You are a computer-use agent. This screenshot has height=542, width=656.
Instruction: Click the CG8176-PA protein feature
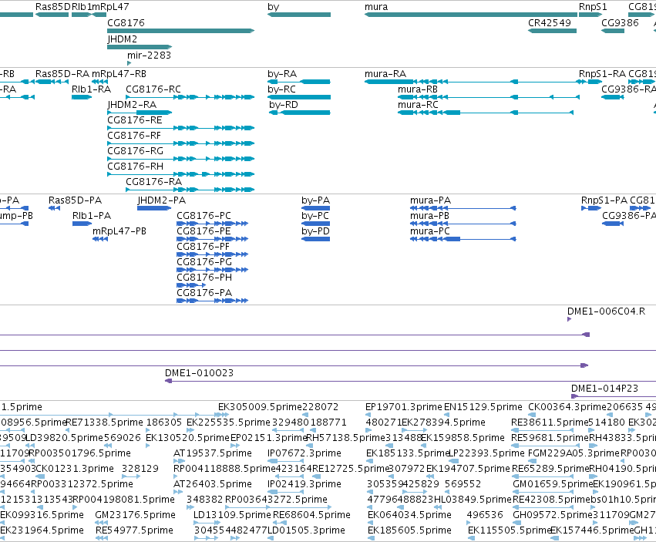[x=213, y=301]
